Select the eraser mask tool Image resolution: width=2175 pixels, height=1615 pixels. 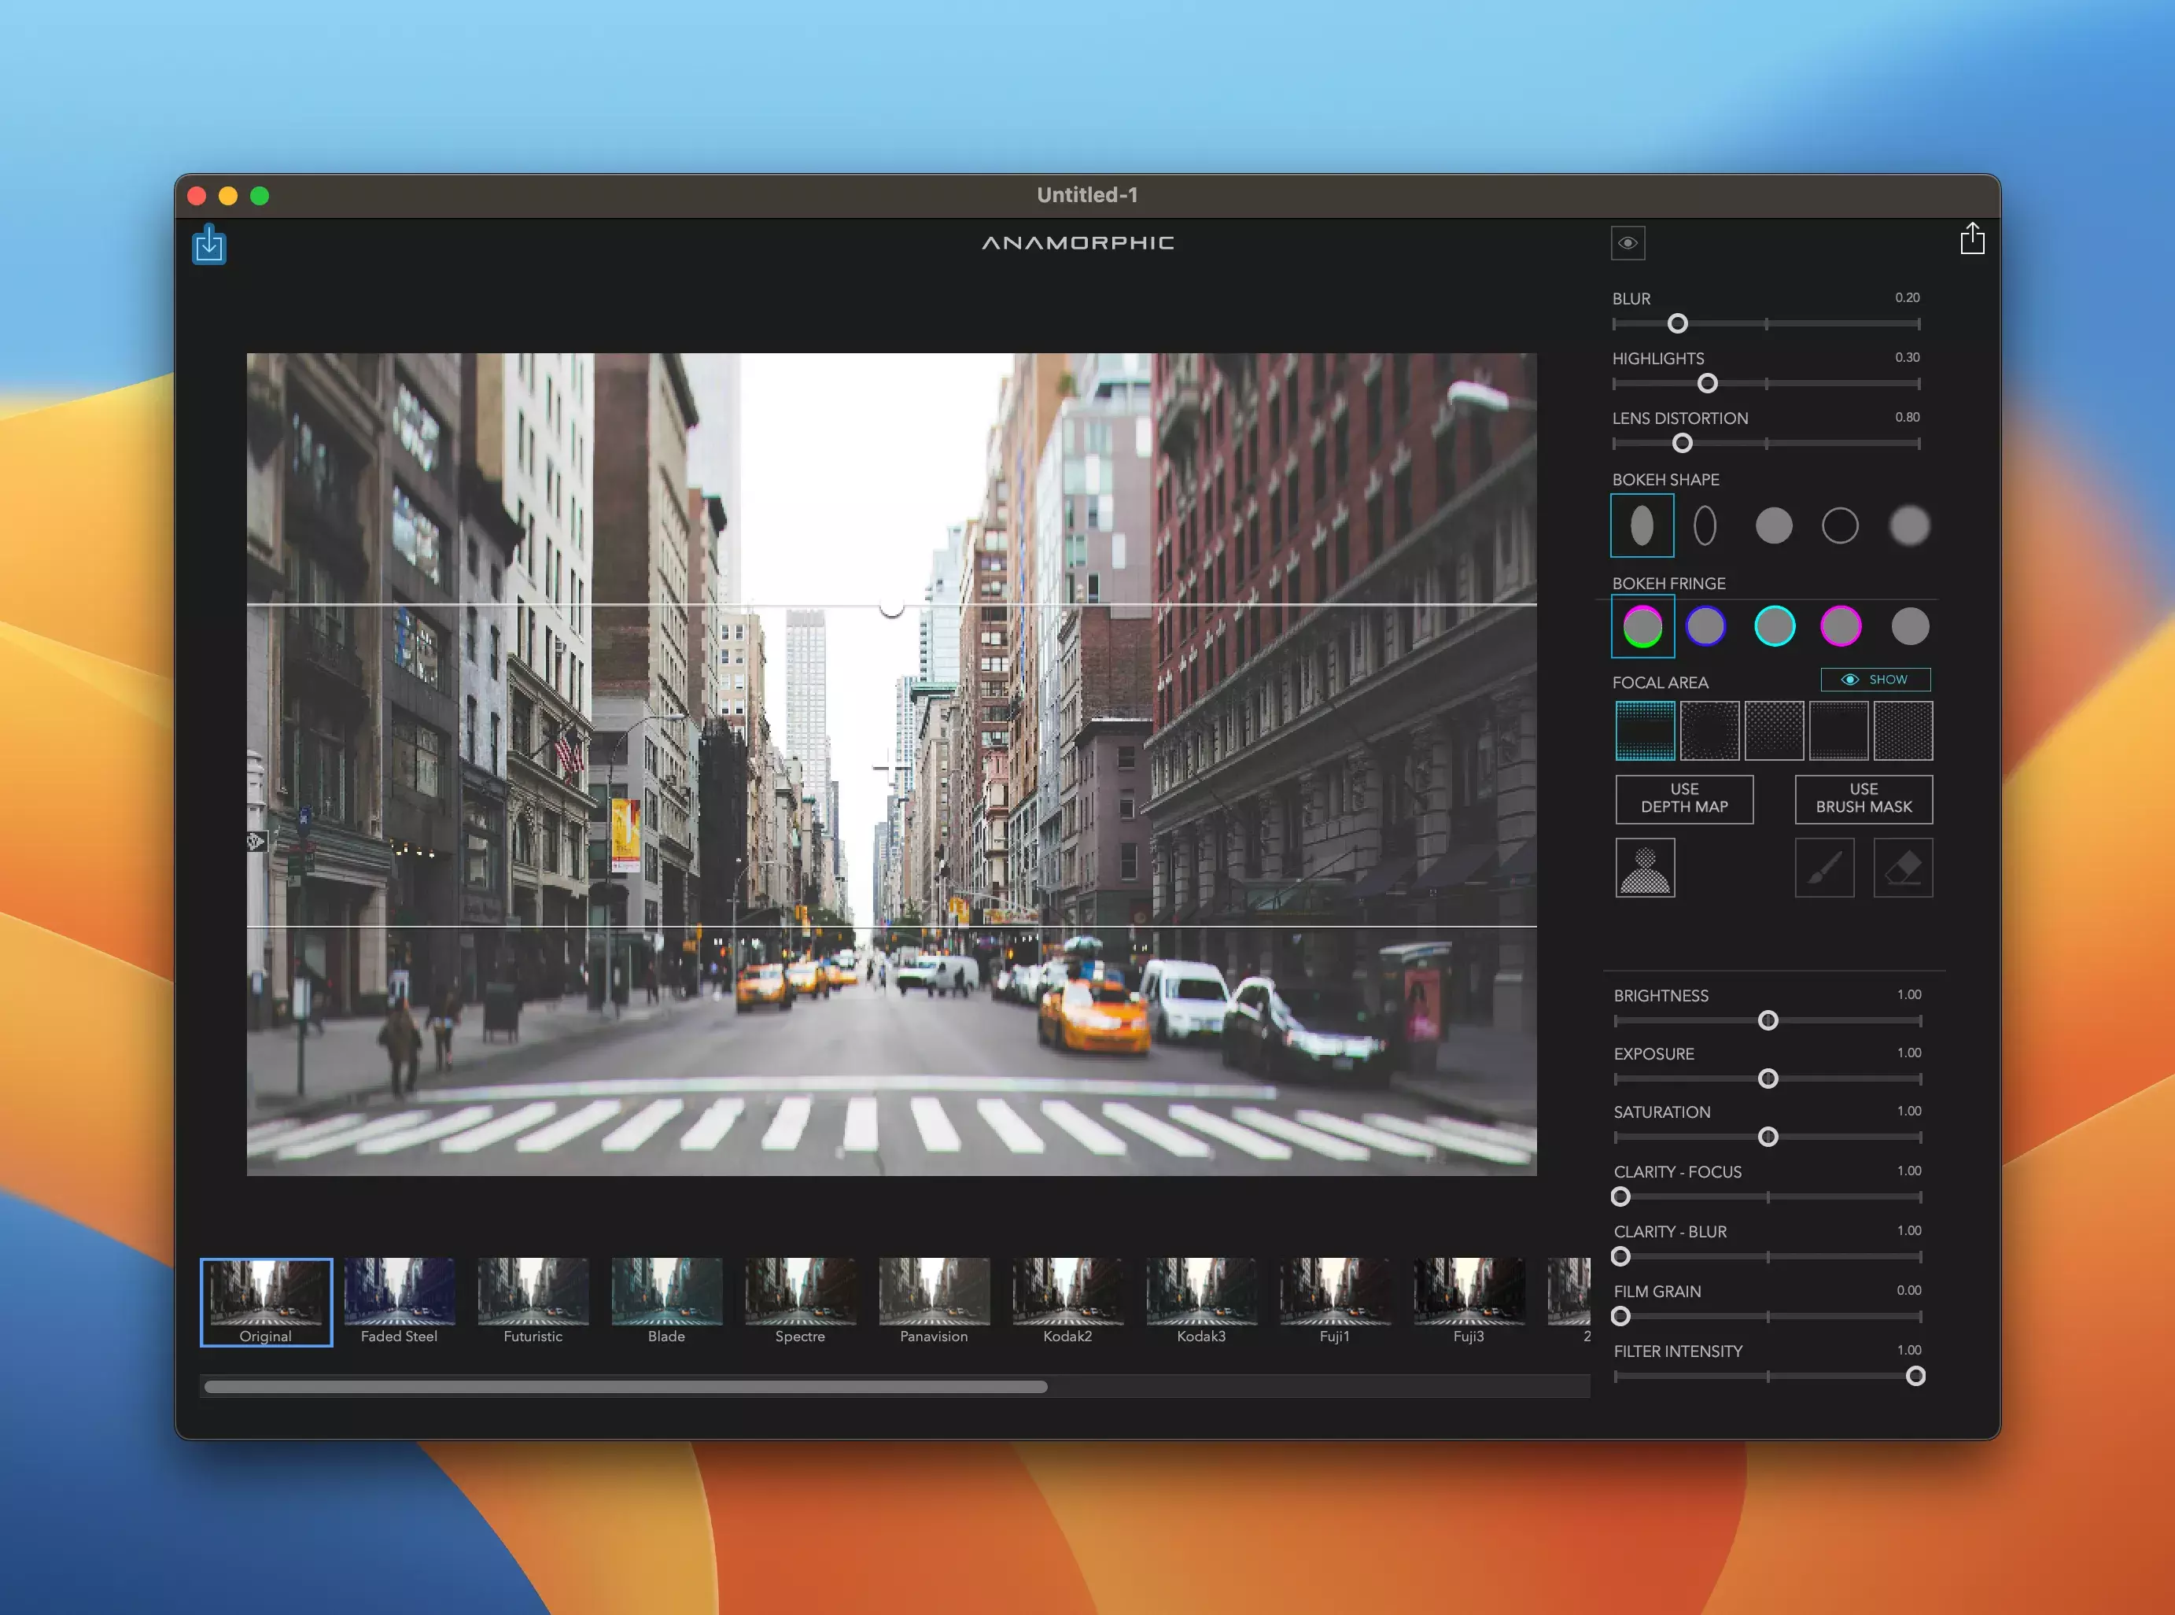pyautogui.click(x=1902, y=868)
